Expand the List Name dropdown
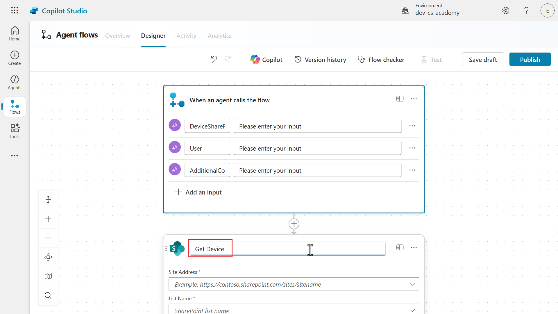Viewport: 558px width, 314px height. (x=412, y=310)
